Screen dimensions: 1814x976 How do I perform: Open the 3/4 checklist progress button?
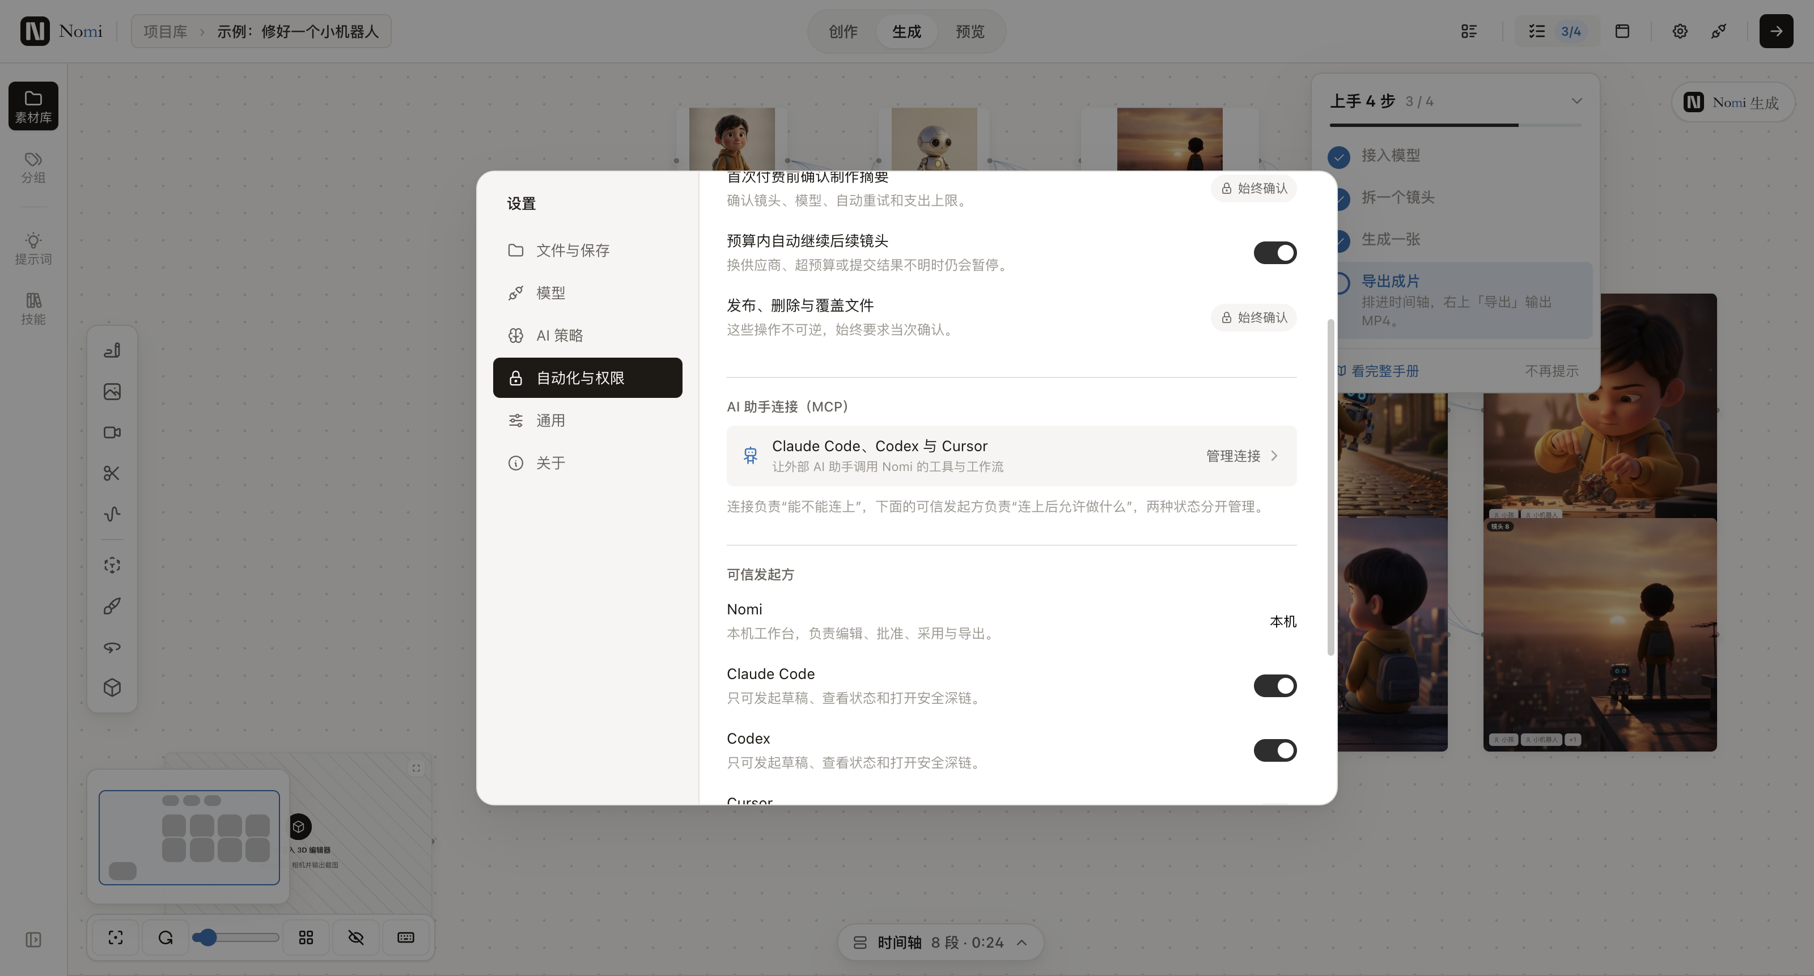click(1557, 31)
